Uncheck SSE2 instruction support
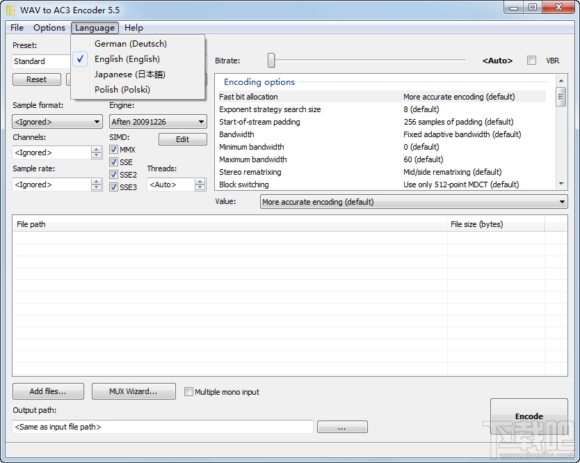The width and height of the screenshot is (580, 463). (x=113, y=174)
